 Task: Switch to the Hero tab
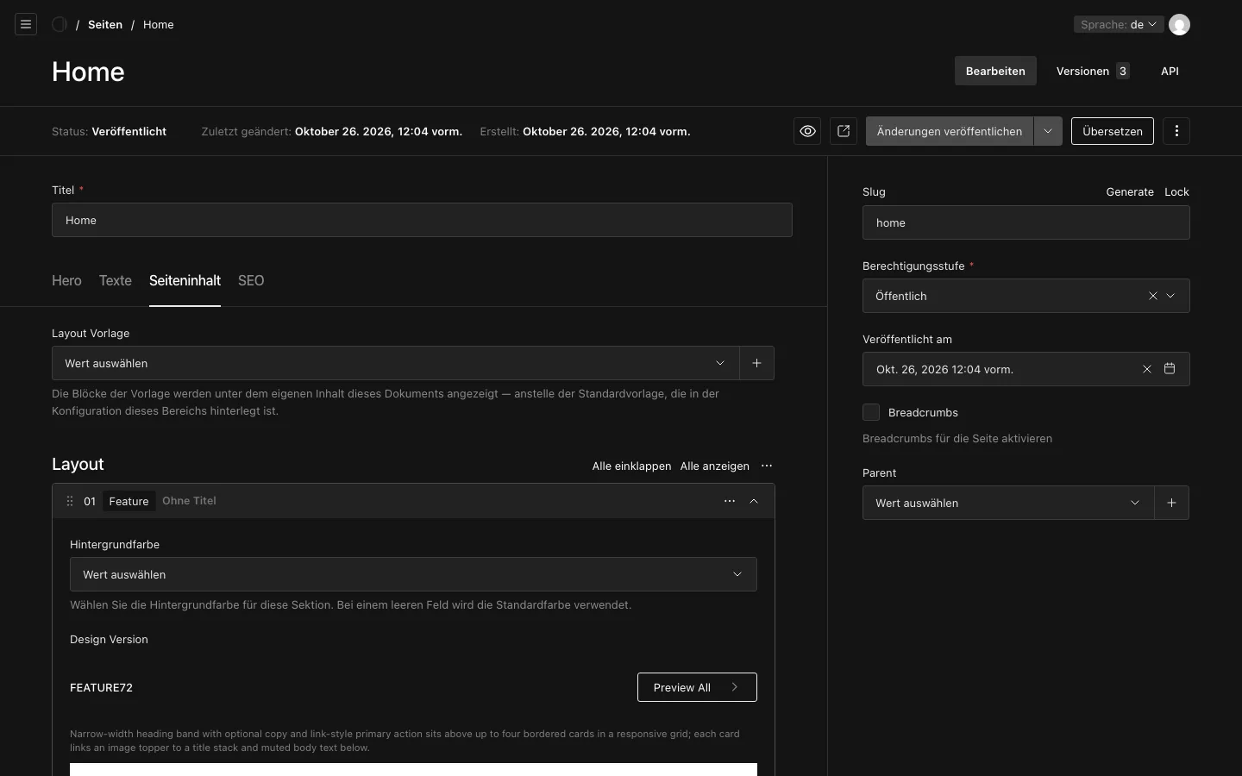(x=66, y=280)
